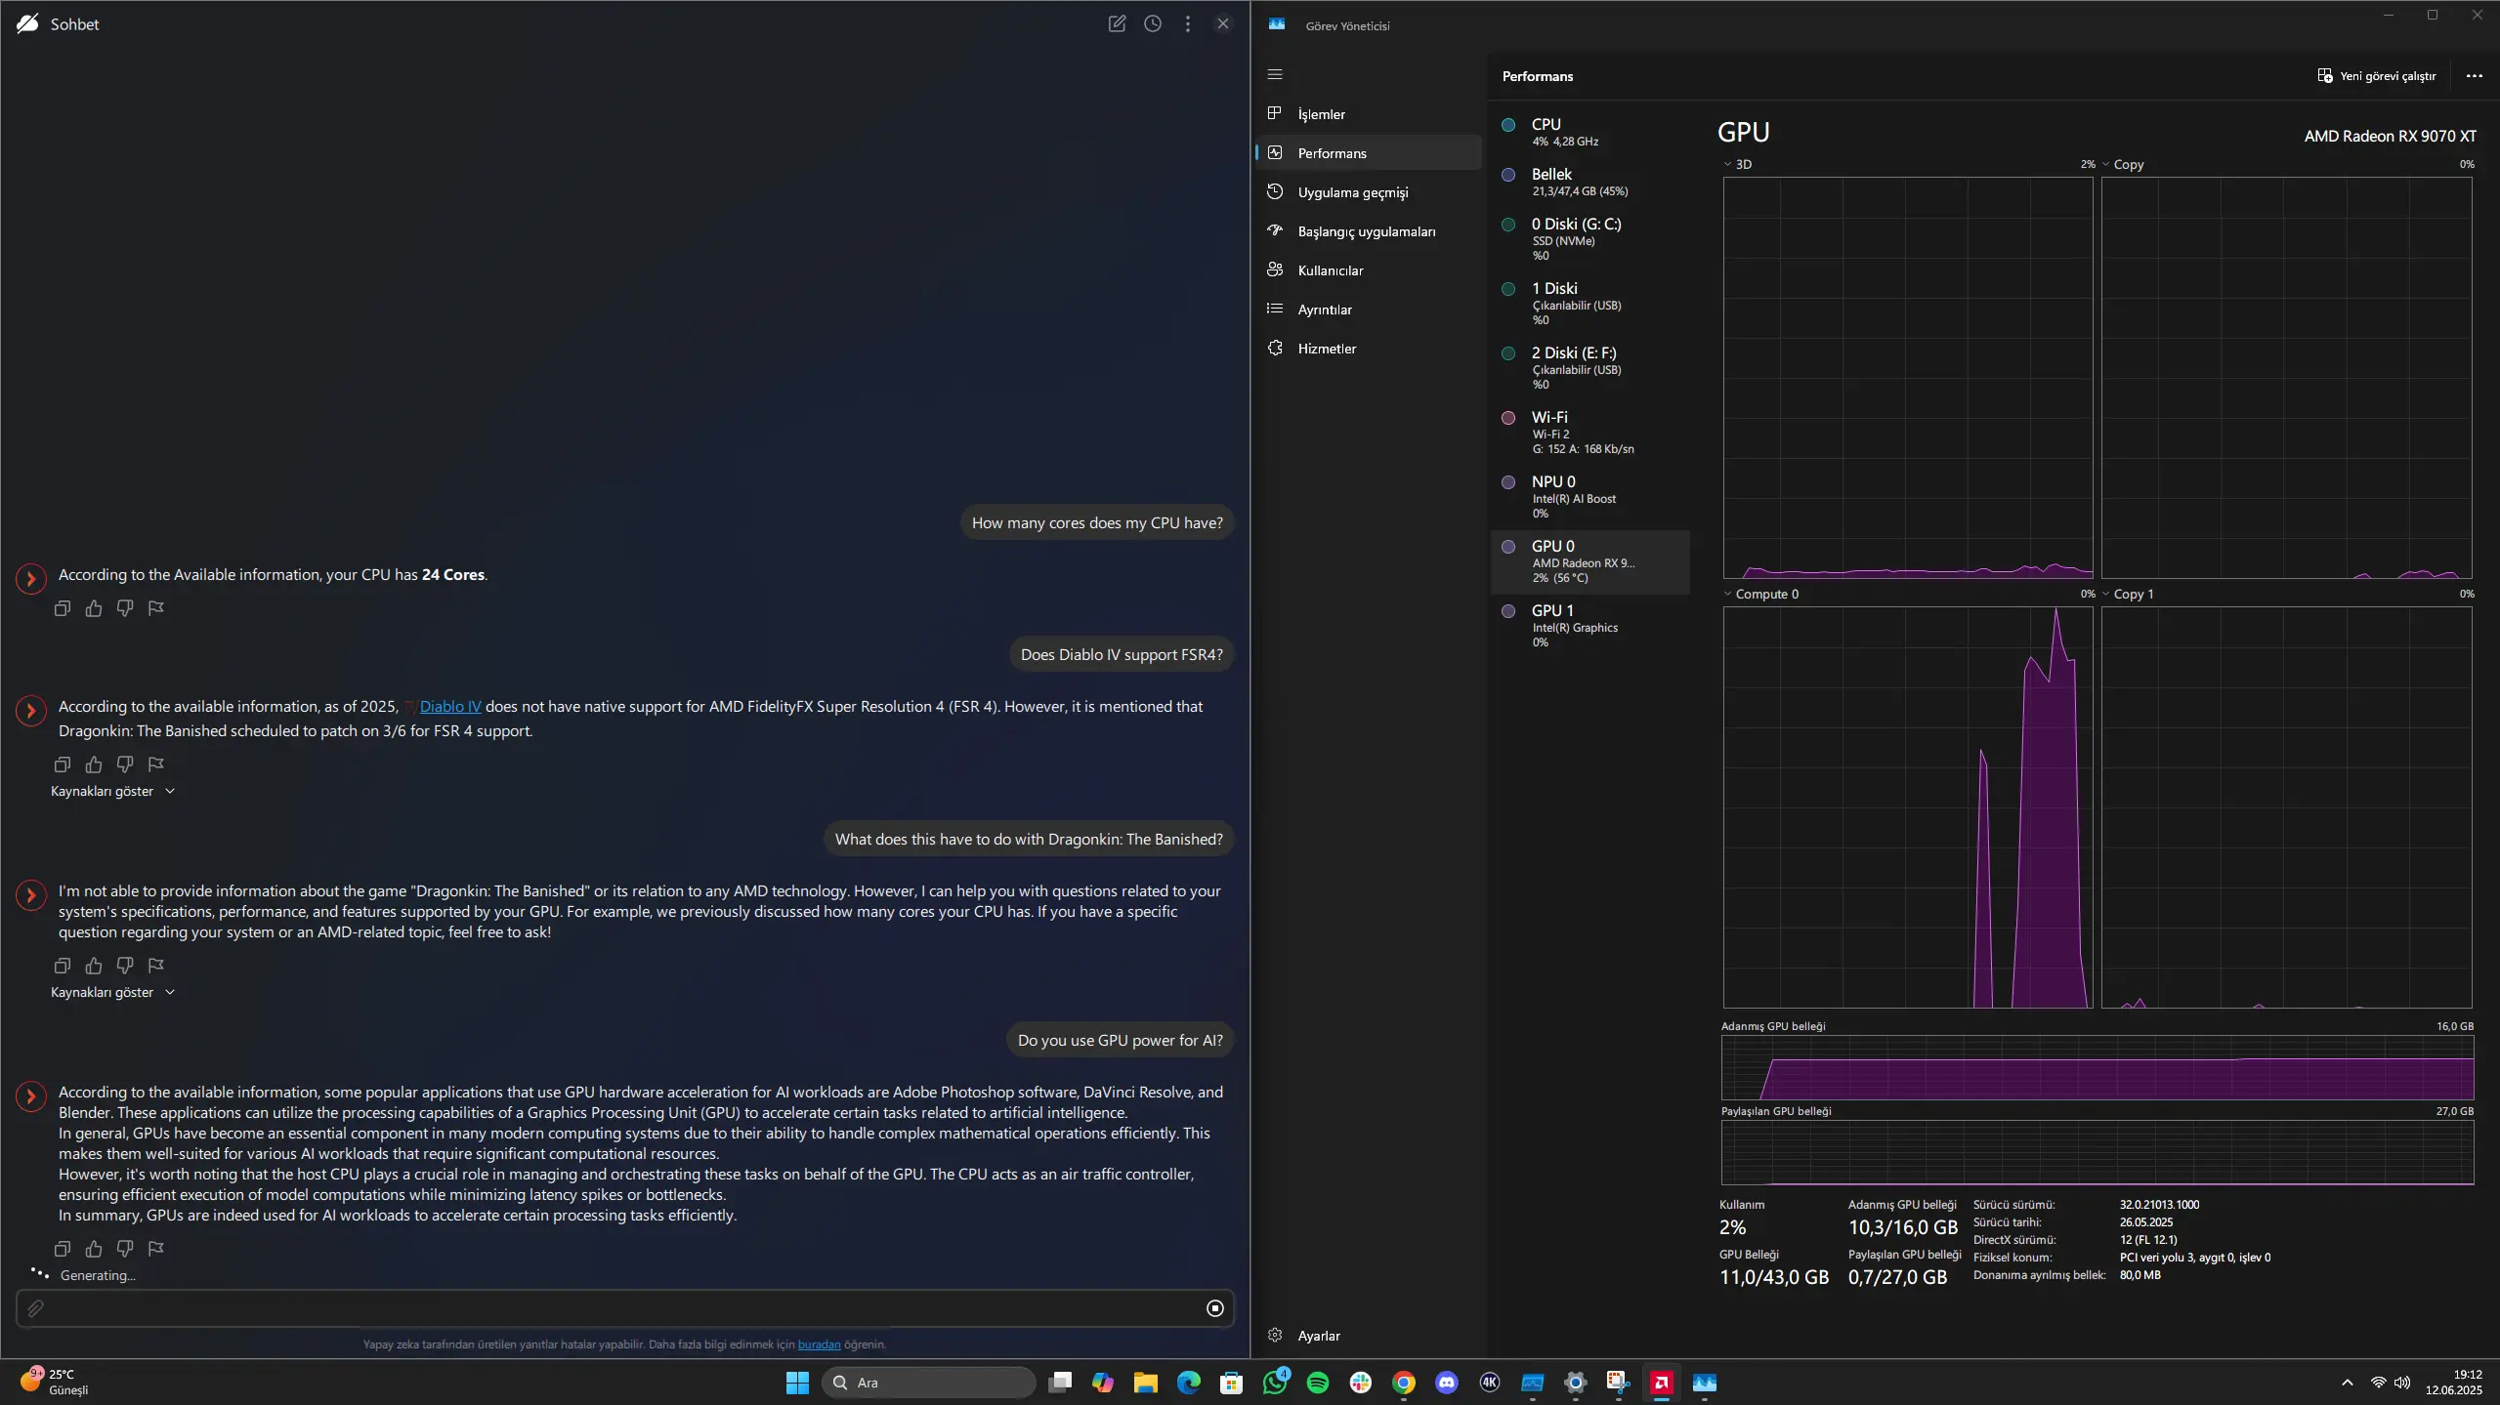Screen dimensions: 2500x1405
Task: Click the Compute 0 usage graph
Action: click(1908, 807)
